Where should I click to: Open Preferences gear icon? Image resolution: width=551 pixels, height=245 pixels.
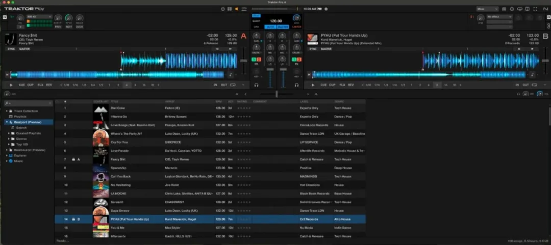512,9
